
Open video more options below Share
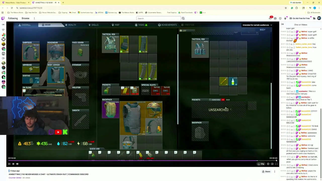point(274,172)
